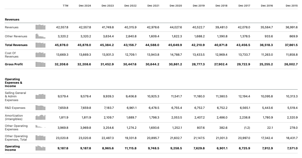Select the TTM column header
Viewport: 302px width, 158px height.
(65, 6)
